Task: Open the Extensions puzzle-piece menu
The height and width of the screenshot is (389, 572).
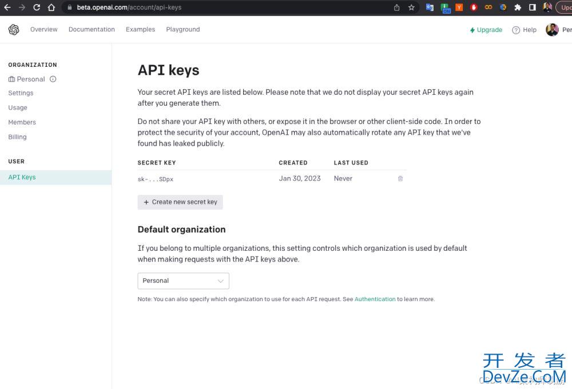Action: click(518, 7)
